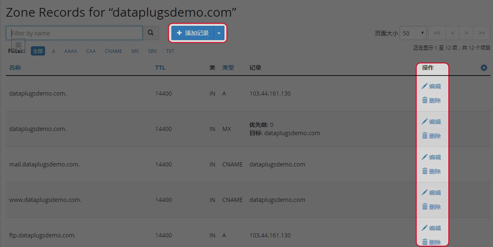
Task: Click the 英 language indicator icon
Action: [x=18, y=45]
